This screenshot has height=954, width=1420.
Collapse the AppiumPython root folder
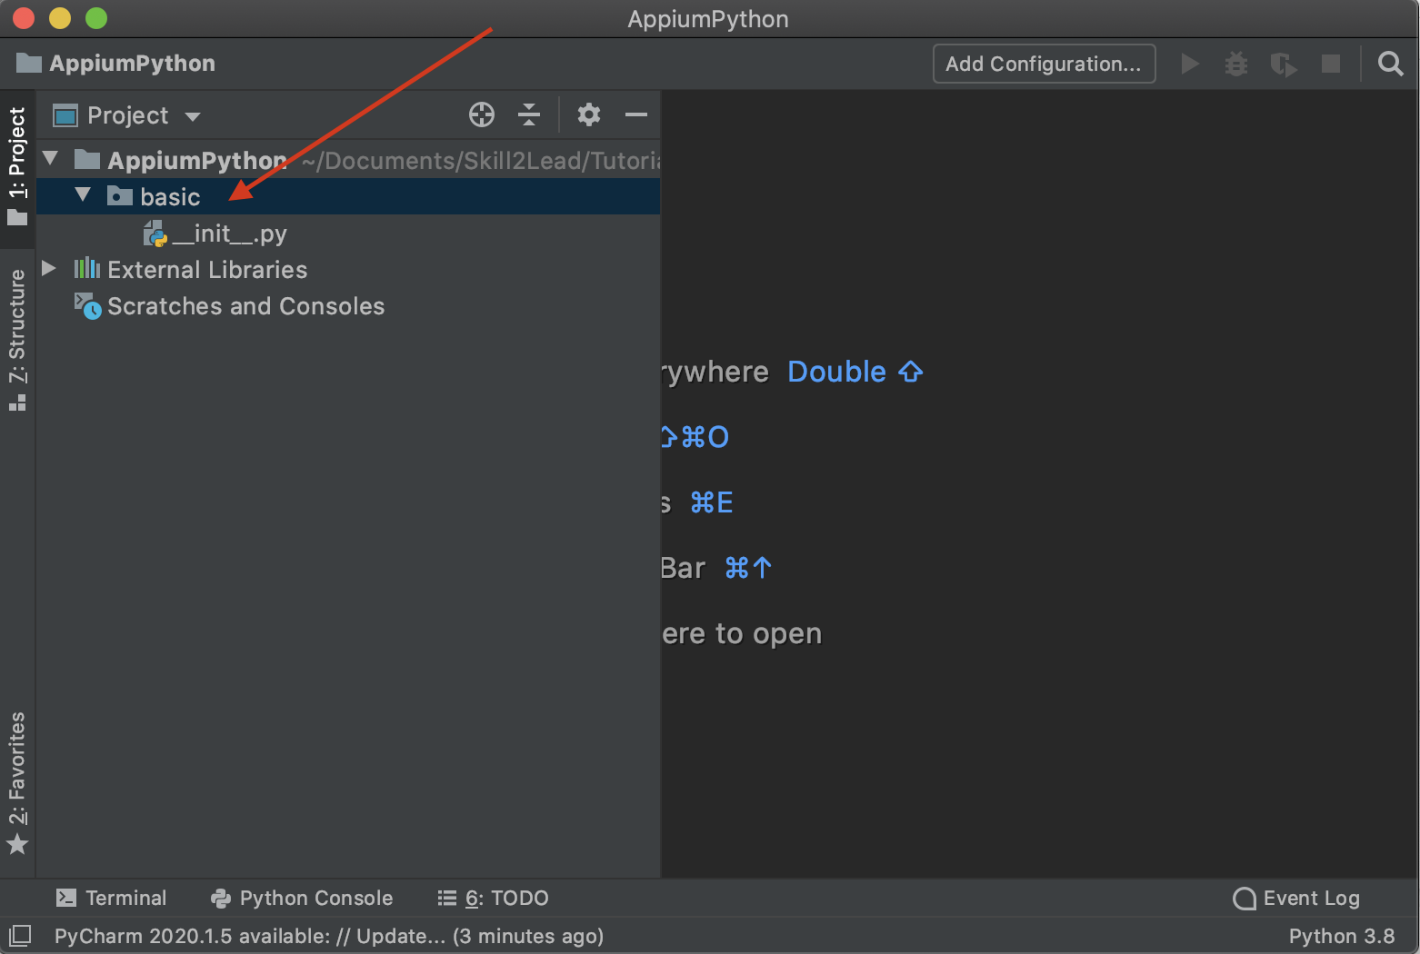[51, 159]
